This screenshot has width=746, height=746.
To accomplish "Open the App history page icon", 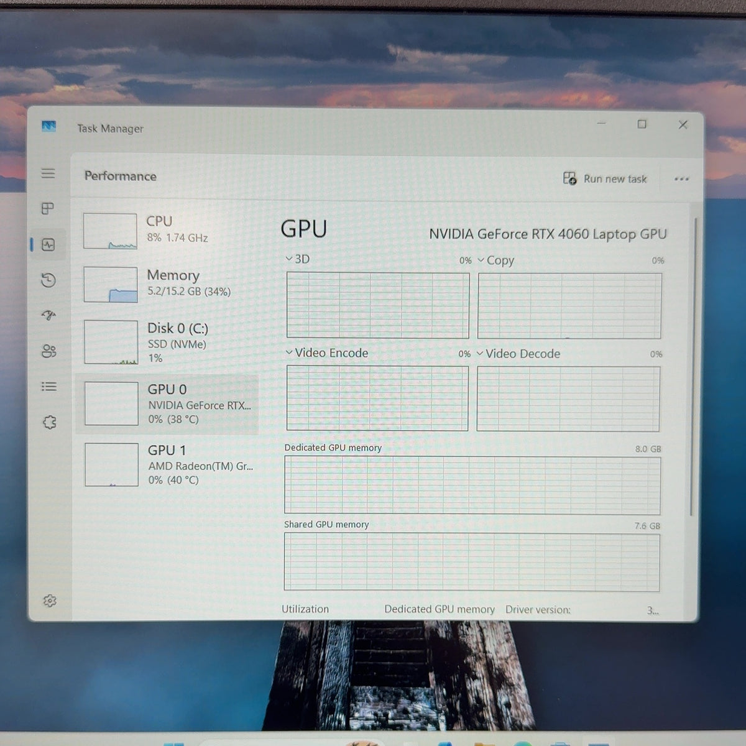I will pyautogui.click(x=48, y=280).
